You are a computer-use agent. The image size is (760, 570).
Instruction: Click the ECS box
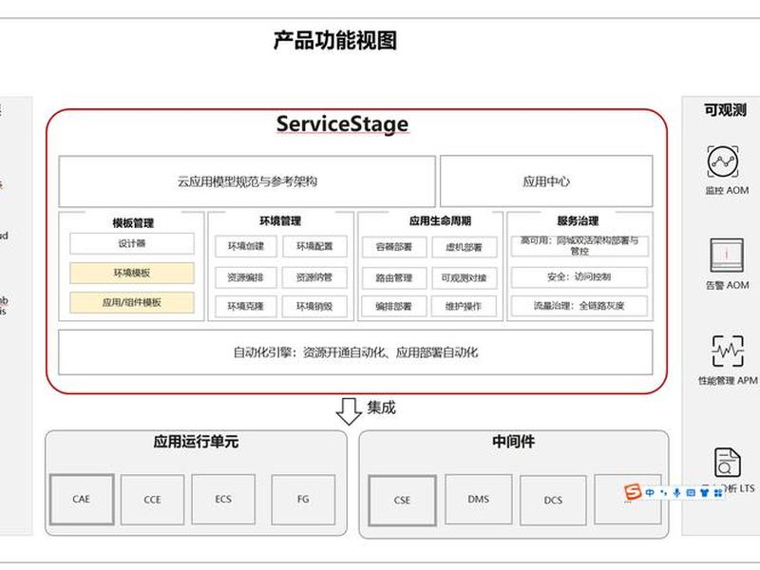(223, 500)
